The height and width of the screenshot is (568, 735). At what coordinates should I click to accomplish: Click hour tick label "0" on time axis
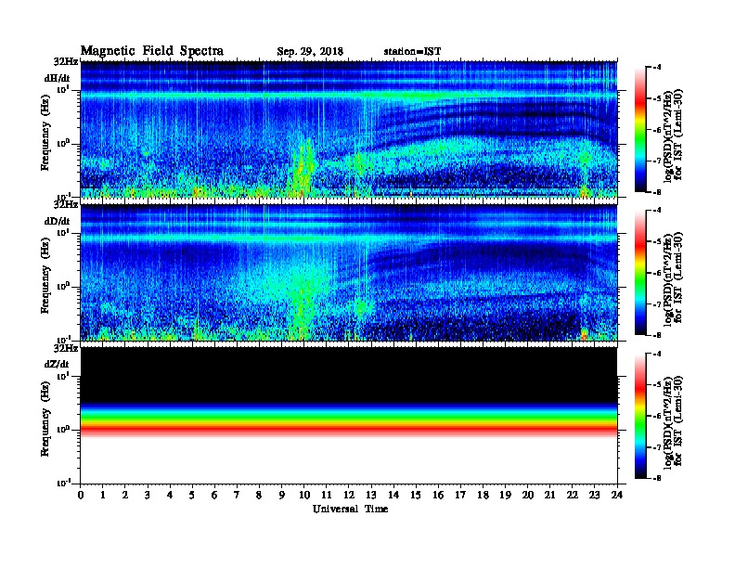pyautogui.click(x=81, y=495)
